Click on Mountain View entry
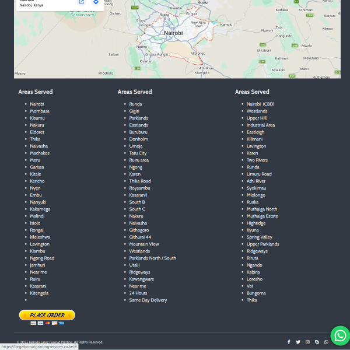This screenshot has height=350, width=350. tap(144, 244)
